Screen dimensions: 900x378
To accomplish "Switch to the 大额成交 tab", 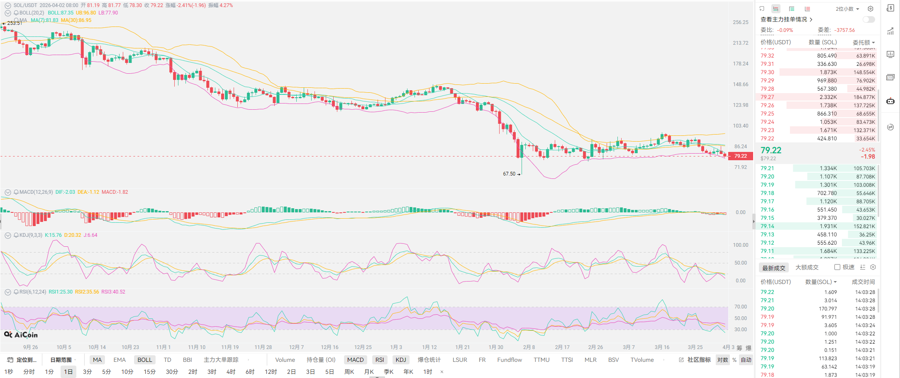I will [807, 267].
